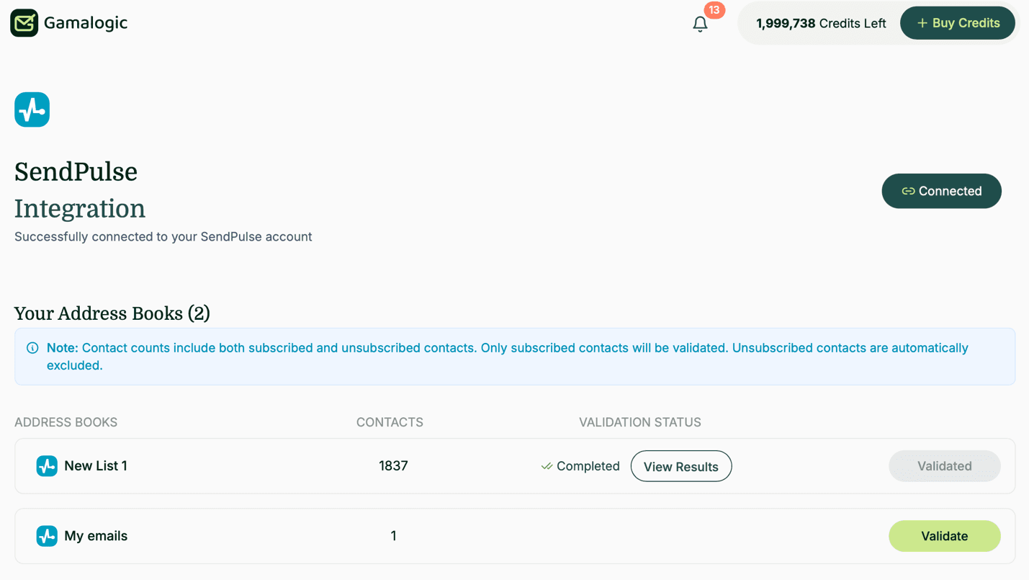Click the green checkmark next to Completed
The image size is (1029, 580).
click(x=547, y=466)
